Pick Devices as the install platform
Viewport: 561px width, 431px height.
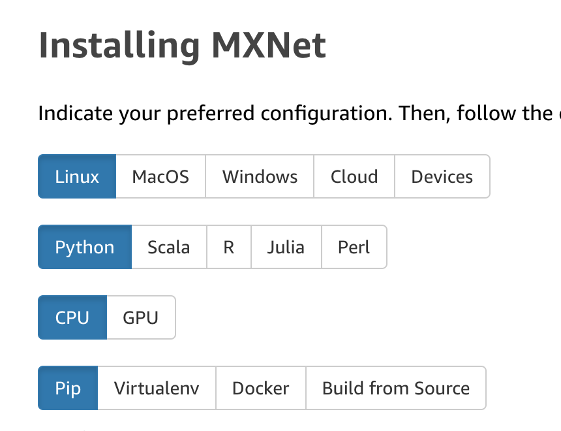tap(442, 176)
